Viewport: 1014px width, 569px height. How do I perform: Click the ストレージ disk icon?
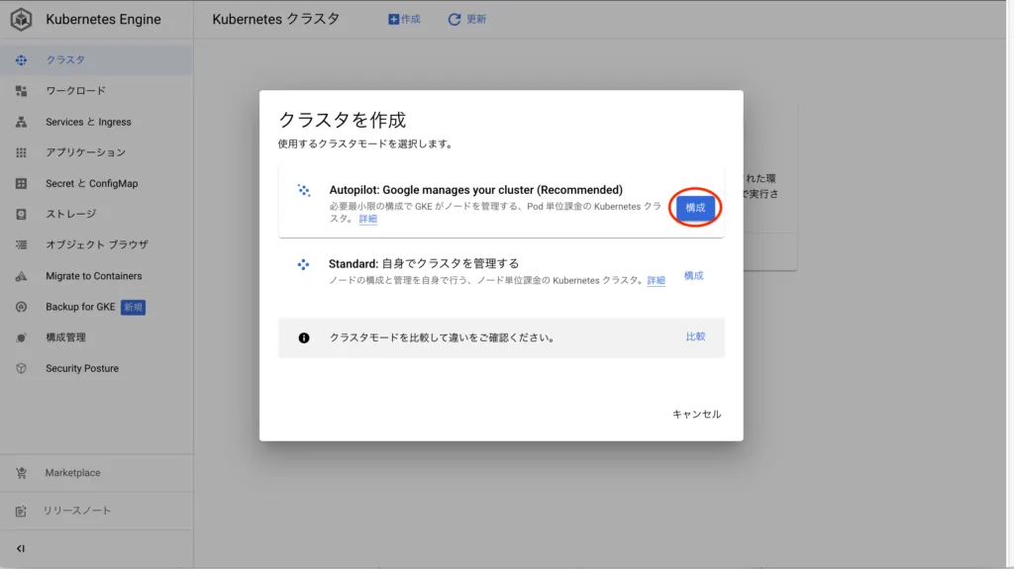click(22, 214)
